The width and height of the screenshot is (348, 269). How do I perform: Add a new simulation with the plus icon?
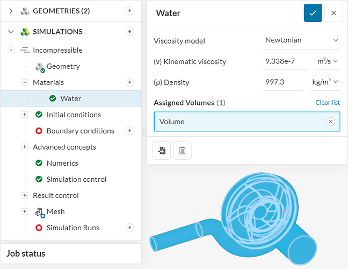coord(129,32)
